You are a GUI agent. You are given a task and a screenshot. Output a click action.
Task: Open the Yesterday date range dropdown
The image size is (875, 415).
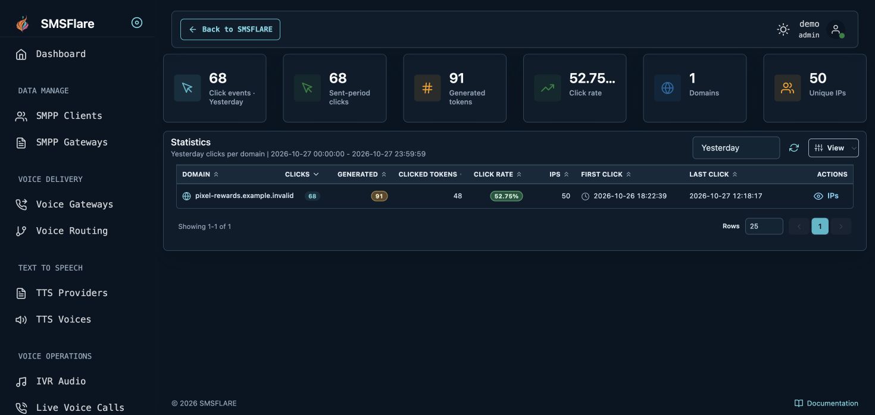point(736,148)
